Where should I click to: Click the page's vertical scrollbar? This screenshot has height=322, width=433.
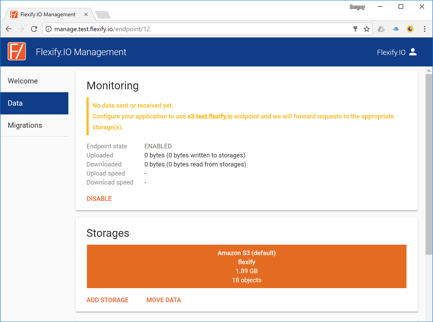[x=429, y=162]
